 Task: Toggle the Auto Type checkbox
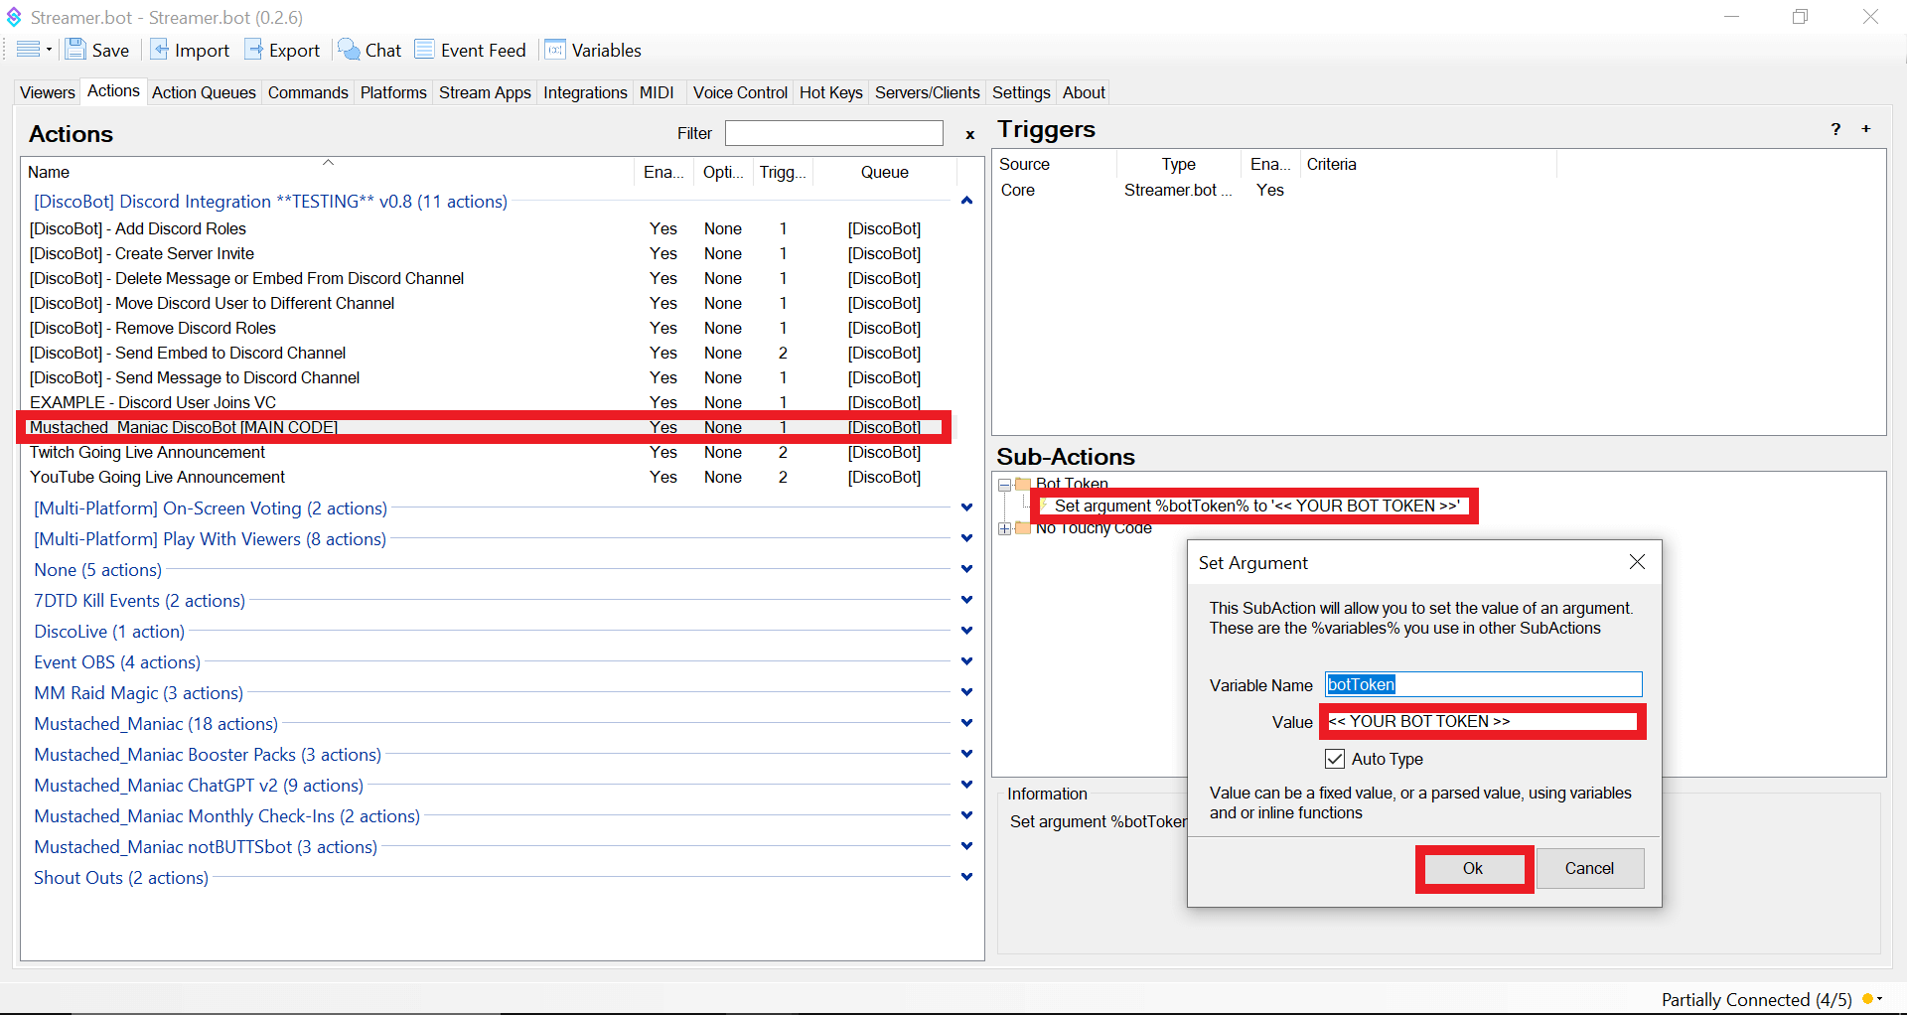point(1335,759)
